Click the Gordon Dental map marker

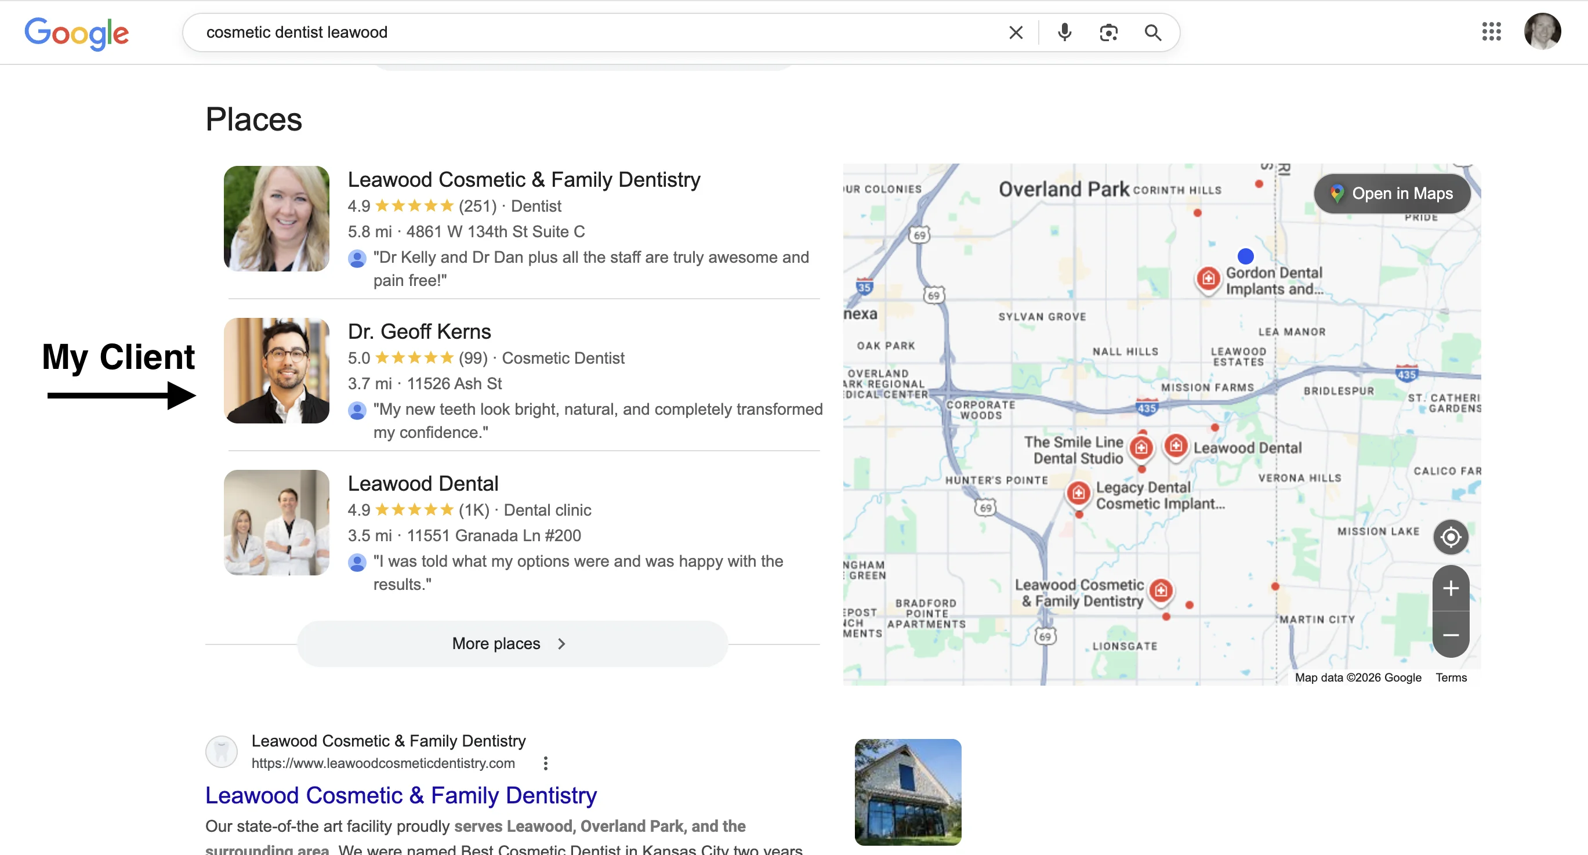coord(1208,280)
